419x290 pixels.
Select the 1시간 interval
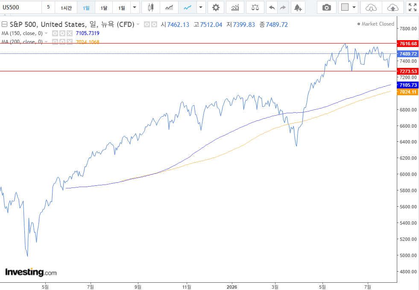[x=66, y=8]
